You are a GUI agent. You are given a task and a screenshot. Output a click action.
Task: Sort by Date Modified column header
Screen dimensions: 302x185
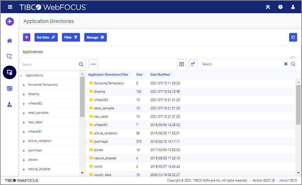point(160,74)
